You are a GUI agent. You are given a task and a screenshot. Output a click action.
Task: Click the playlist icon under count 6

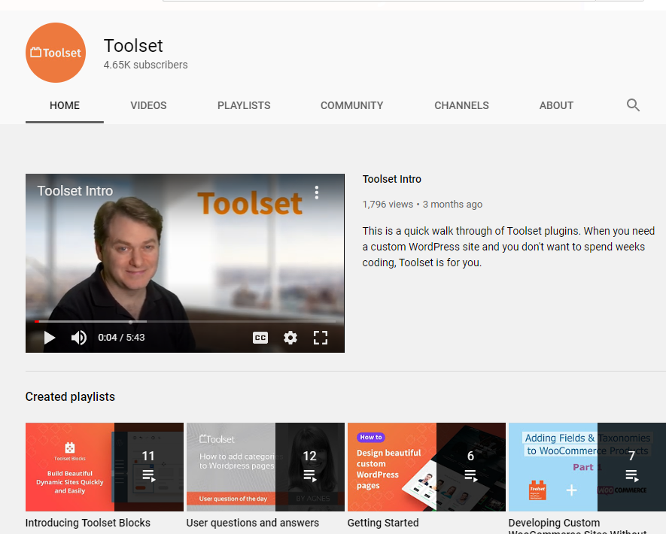click(x=470, y=475)
